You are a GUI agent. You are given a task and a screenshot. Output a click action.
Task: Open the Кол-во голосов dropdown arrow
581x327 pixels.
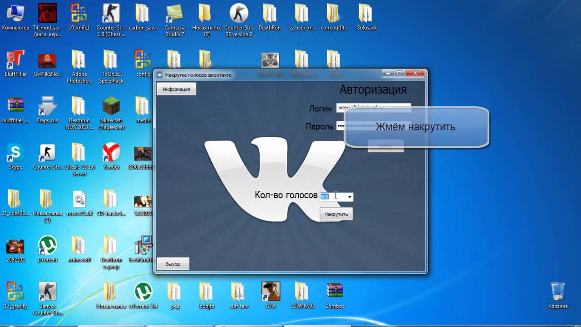point(350,197)
